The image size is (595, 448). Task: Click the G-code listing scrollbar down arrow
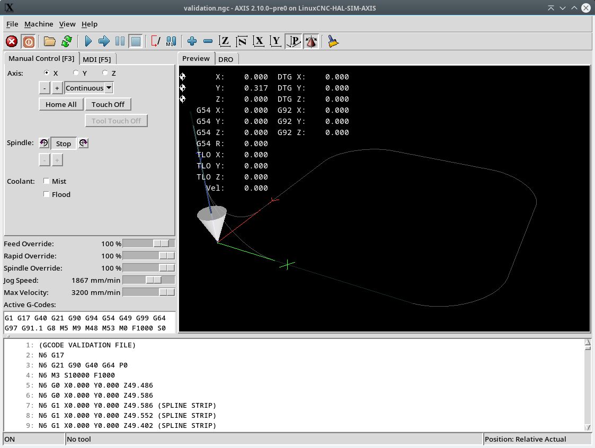[588, 427]
